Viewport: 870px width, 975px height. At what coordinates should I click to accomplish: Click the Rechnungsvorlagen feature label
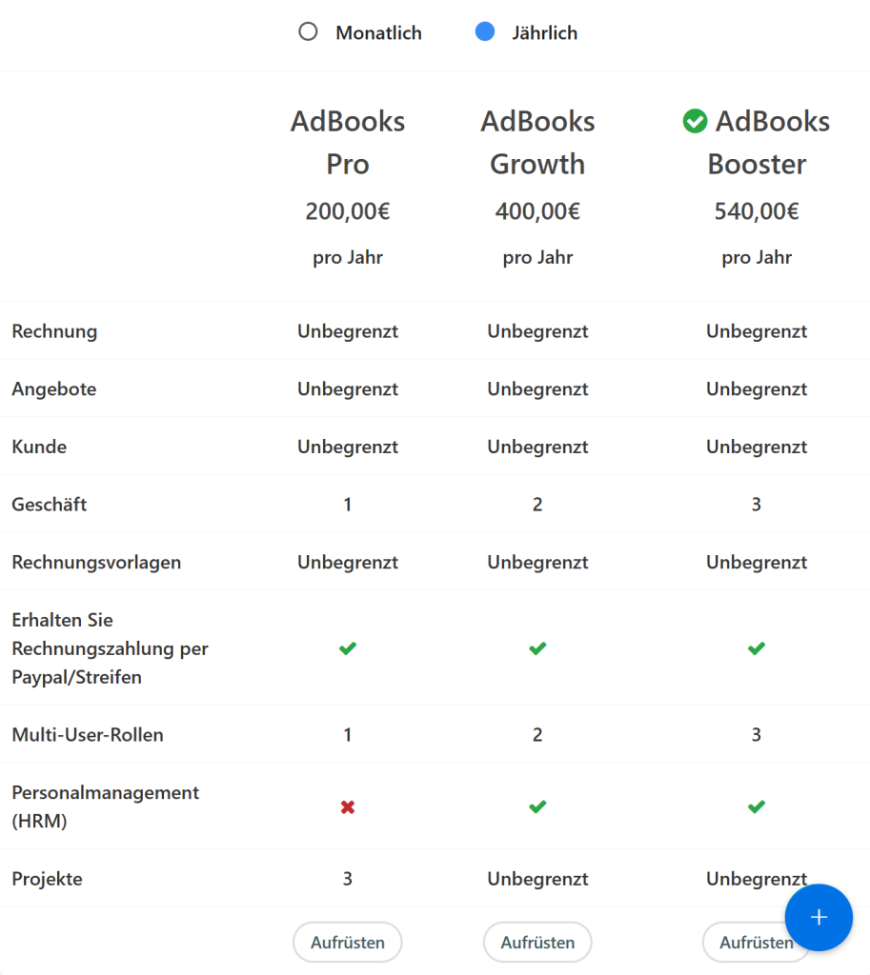96,562
